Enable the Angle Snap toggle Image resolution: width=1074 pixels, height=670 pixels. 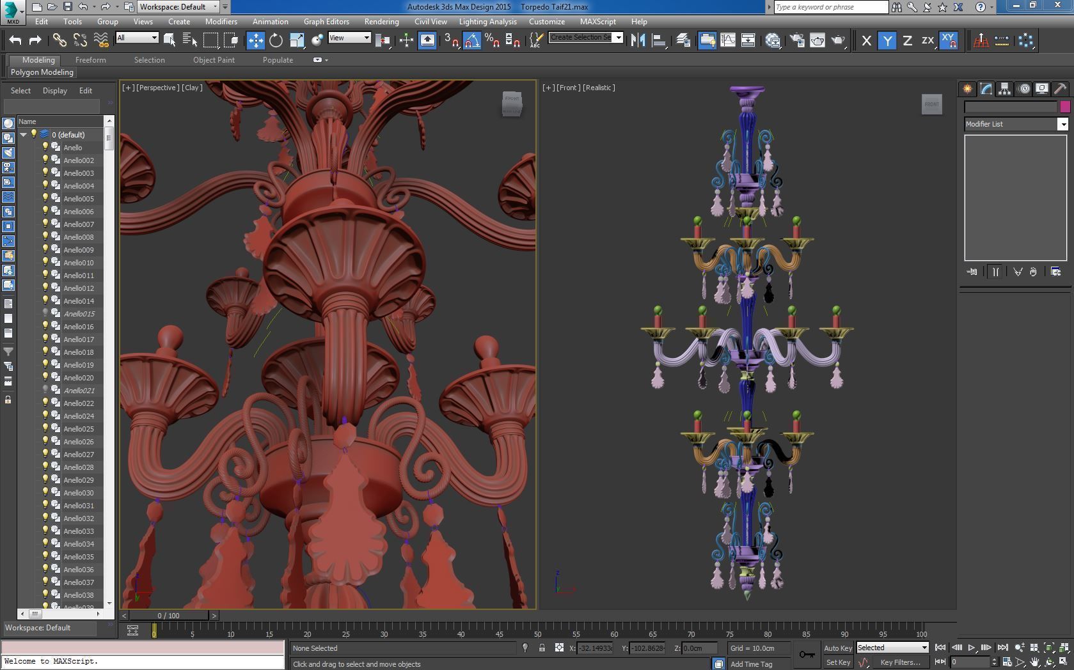click(x=471, y=40)
